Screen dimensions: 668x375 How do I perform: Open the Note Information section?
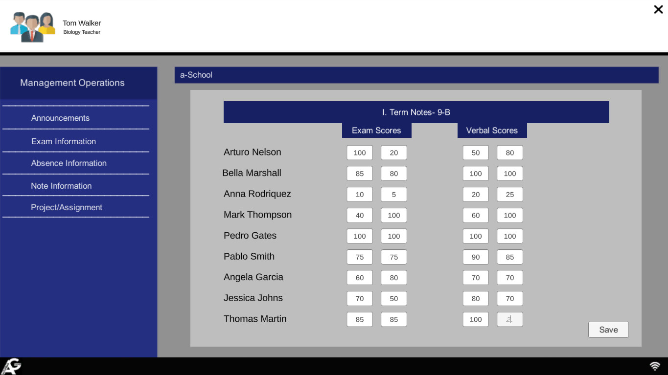[x=62, y=186]
